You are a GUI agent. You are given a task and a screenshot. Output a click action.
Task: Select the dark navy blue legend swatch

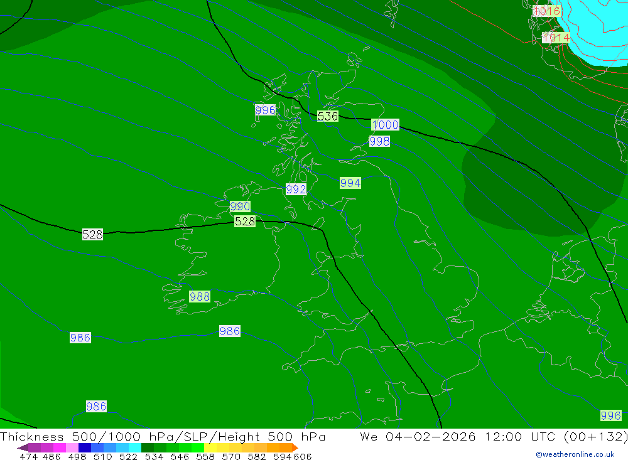[x=85, y=447]
